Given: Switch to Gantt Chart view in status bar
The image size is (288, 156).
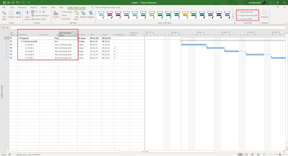Looking at the screenshot, I should (240, 154).
